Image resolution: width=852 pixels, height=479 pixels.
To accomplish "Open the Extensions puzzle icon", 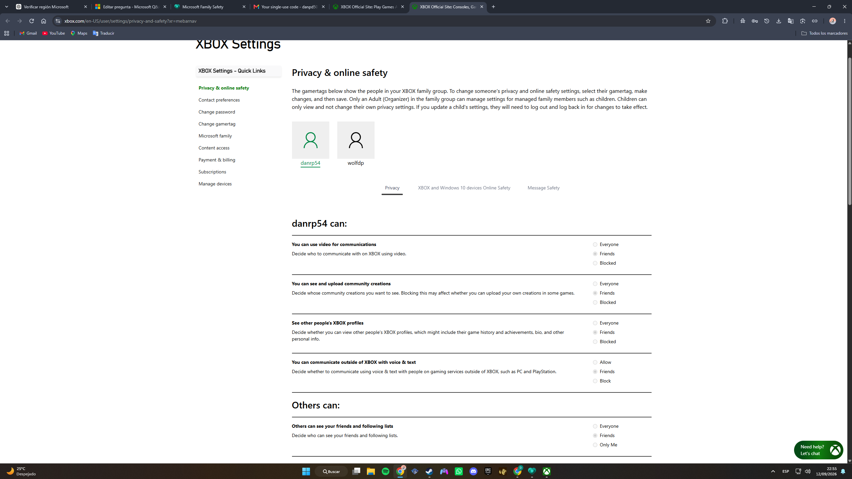I will pos(725,21).
